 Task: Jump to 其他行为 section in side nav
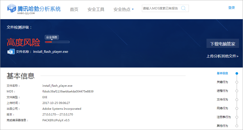coord(222,126)
